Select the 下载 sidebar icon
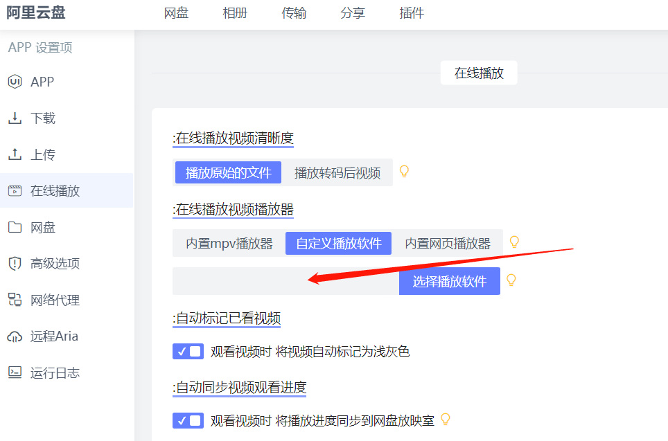The width and height of the screenshot is (668, 441). 15,118
